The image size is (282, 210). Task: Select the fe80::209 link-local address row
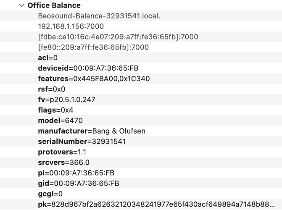93,47
